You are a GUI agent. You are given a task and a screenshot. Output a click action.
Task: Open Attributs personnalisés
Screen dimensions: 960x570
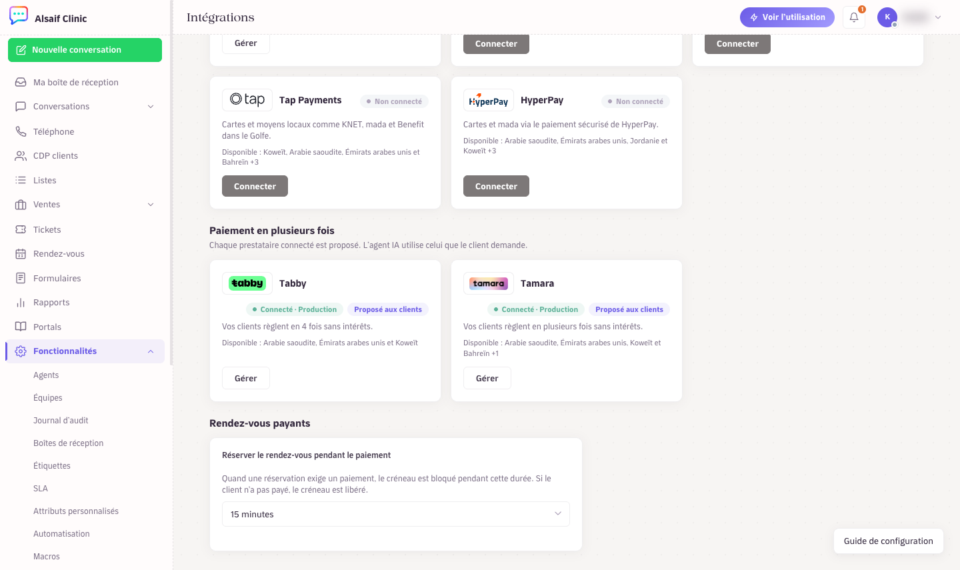pos(76,511)
